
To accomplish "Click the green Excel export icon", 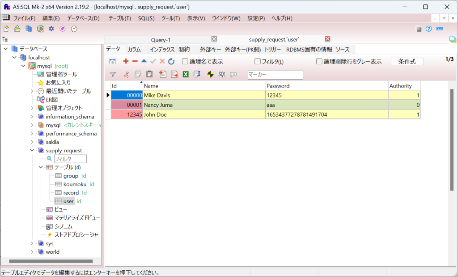I will point(186,75).
